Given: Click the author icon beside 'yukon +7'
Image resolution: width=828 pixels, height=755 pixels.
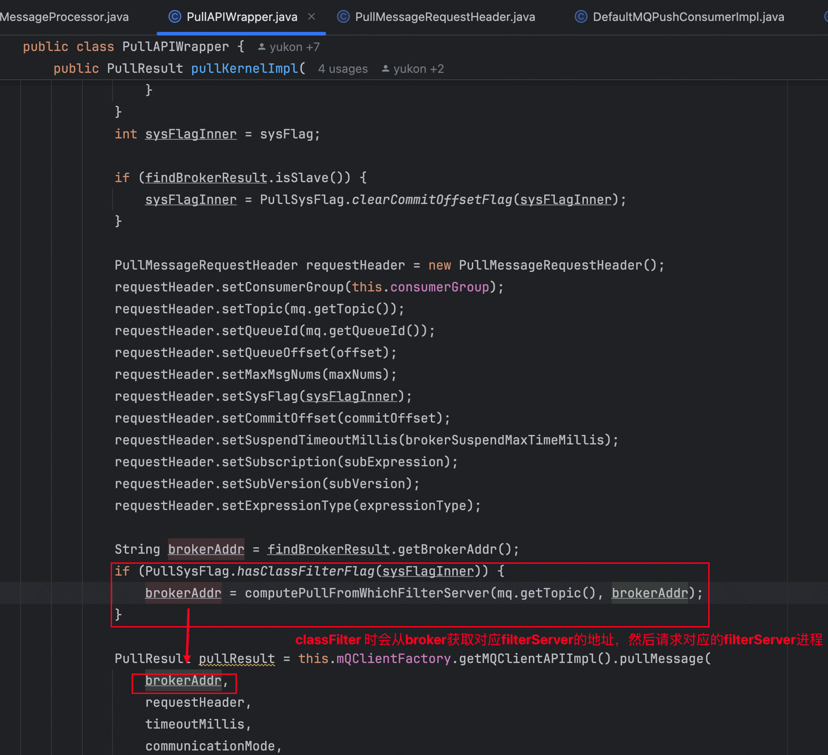Looking at the screenshot, I should point(262,47).
